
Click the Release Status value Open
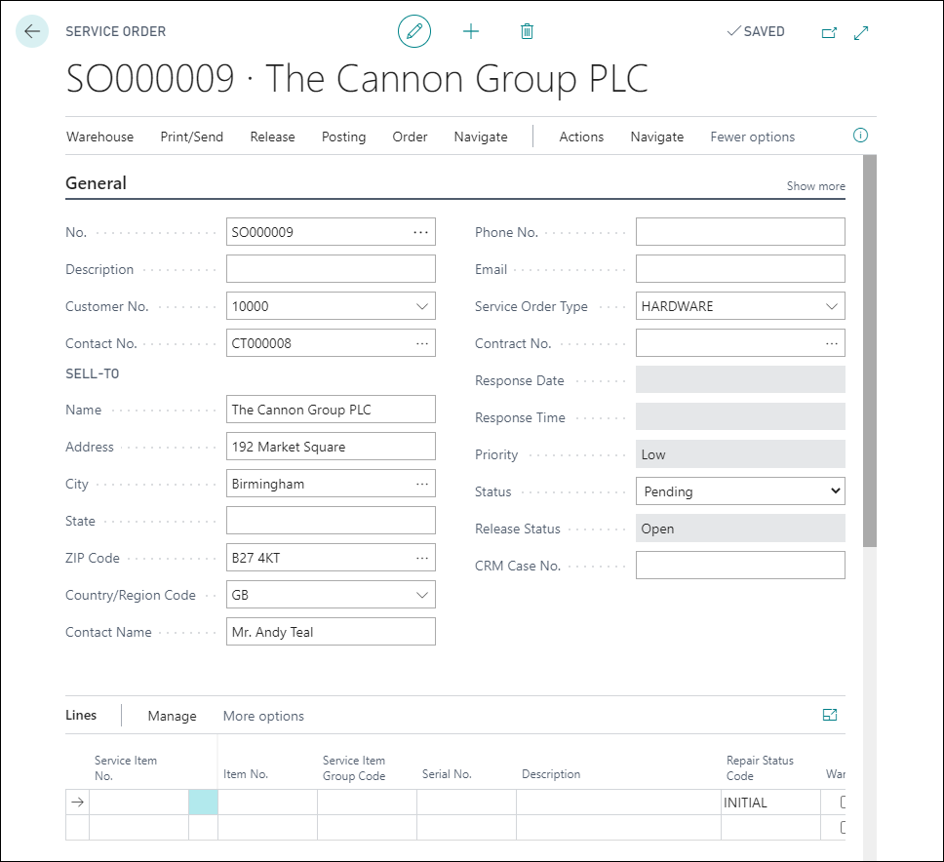740,529
